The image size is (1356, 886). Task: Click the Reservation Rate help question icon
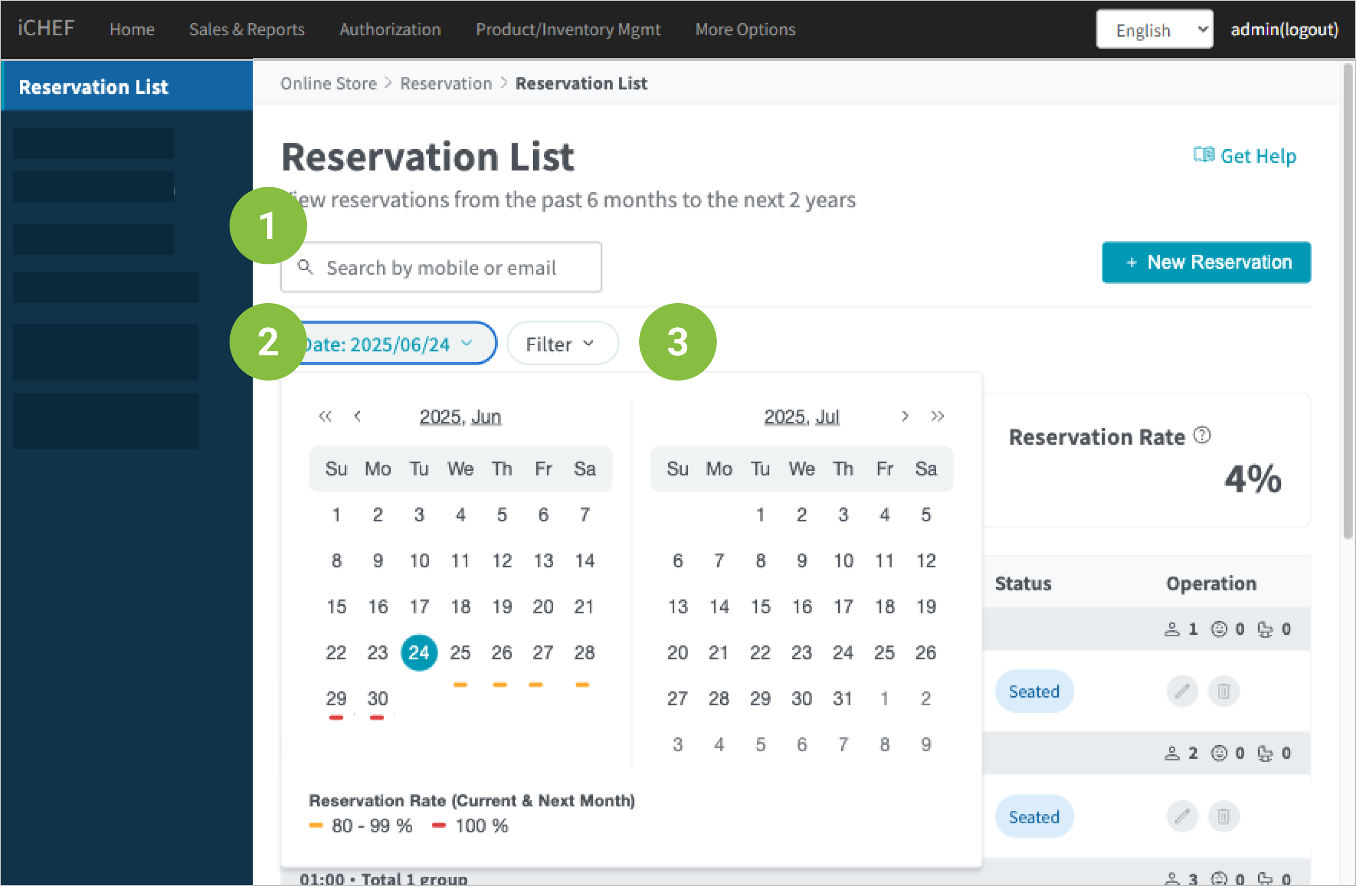point(1202,436)
